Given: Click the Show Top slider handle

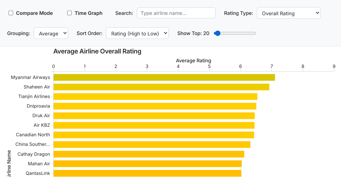Looking at the screenshot, I should (217, 33).
